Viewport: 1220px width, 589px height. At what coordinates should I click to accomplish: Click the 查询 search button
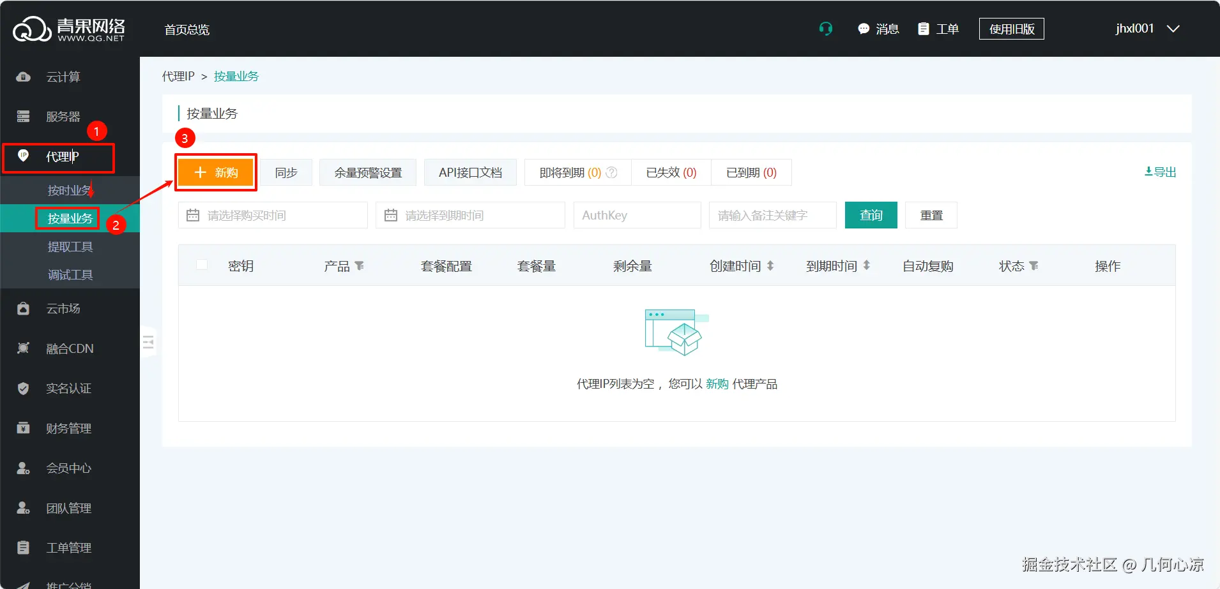(870, 215)
